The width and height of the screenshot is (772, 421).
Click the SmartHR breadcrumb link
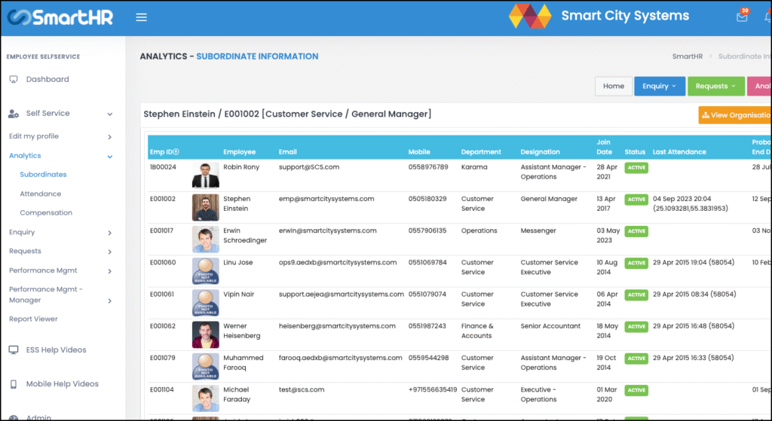(x=688, y=56)
